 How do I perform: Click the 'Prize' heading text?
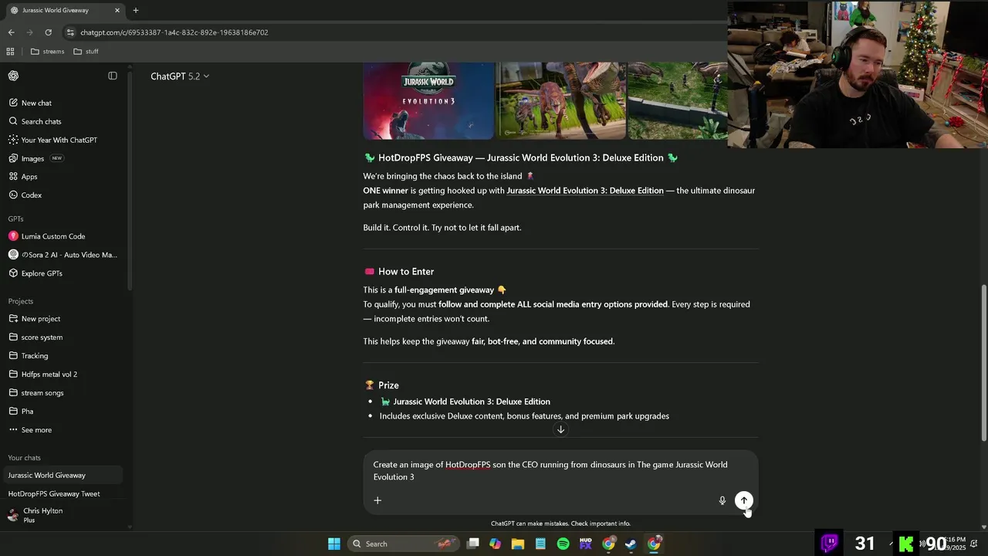[388, 385]
